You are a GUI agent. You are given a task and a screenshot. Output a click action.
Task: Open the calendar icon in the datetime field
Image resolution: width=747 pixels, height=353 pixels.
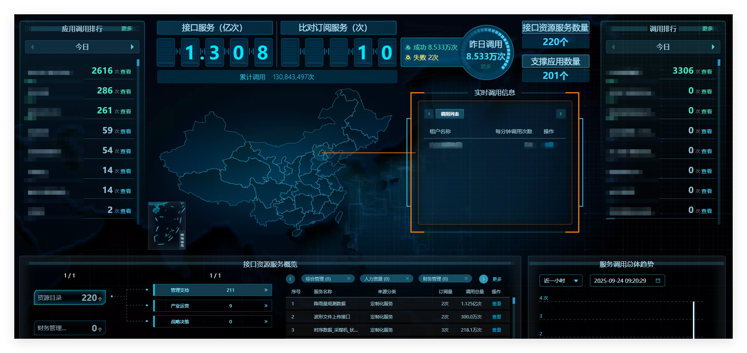tap(658, 281)
